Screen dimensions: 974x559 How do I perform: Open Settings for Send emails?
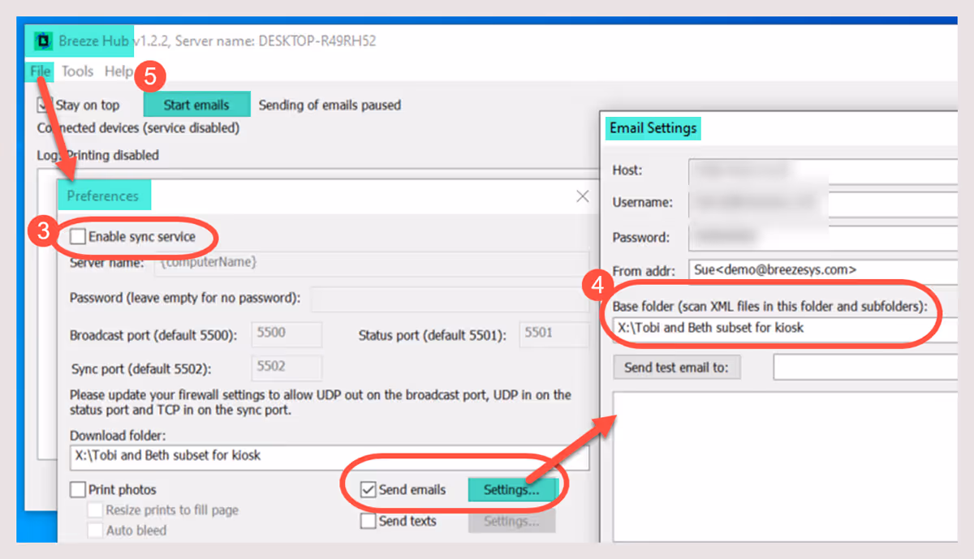[511, 489]
